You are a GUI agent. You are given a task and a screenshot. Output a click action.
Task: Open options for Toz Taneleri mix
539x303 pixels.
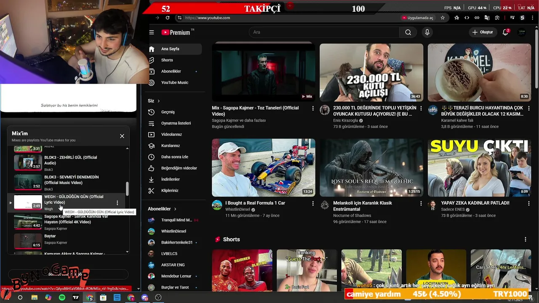click(x=312, y=109)
